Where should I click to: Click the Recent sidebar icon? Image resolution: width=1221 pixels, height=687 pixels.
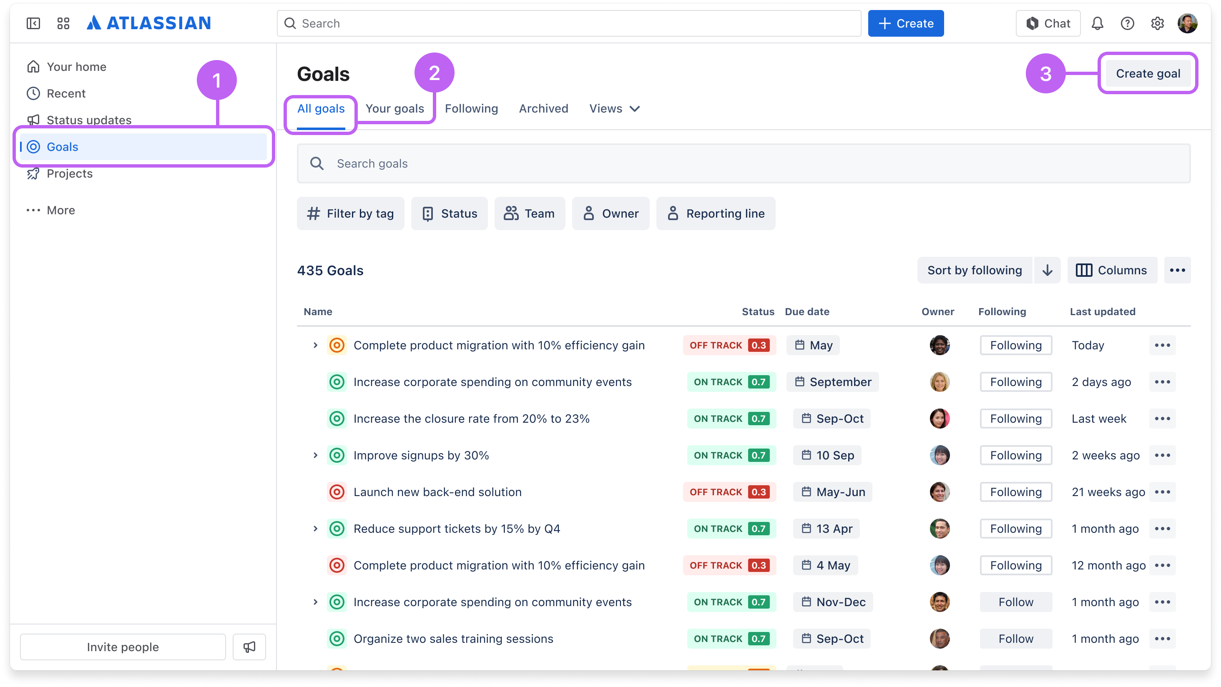pyautogui.click(x=33, y=93)
